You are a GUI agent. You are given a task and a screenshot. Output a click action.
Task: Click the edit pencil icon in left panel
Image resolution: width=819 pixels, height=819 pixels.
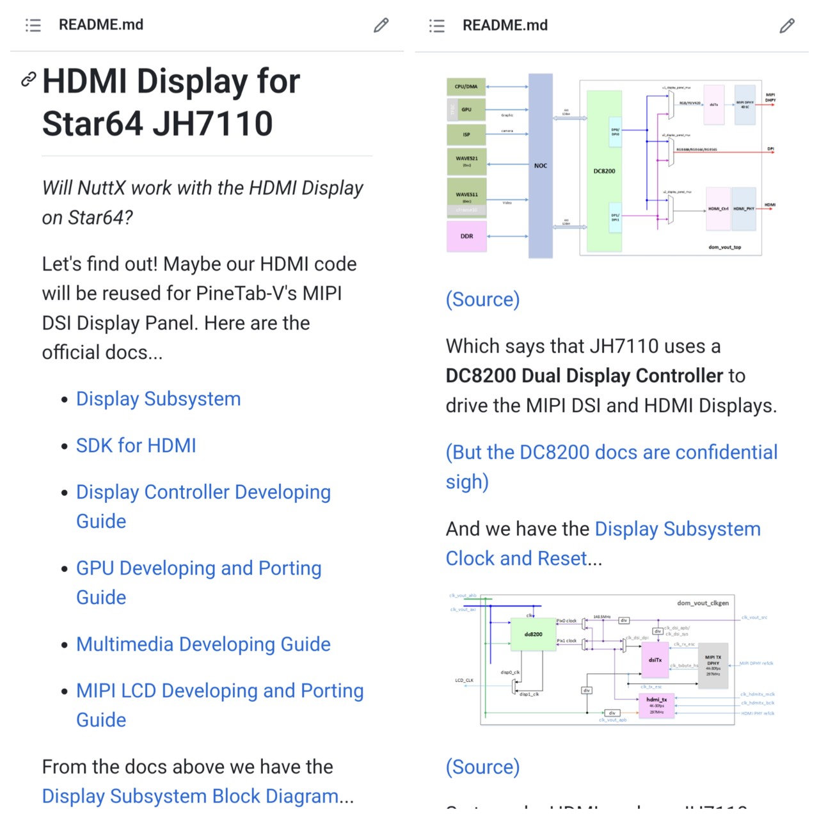point(381,25)
